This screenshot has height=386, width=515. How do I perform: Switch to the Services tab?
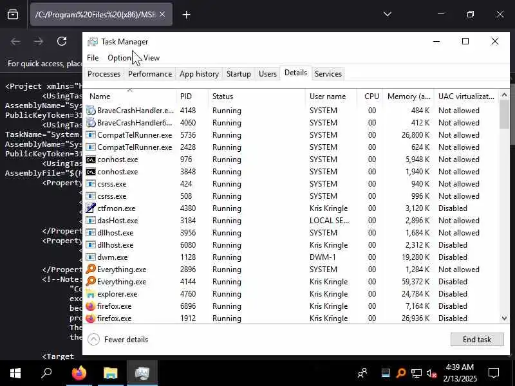point(328,74)
